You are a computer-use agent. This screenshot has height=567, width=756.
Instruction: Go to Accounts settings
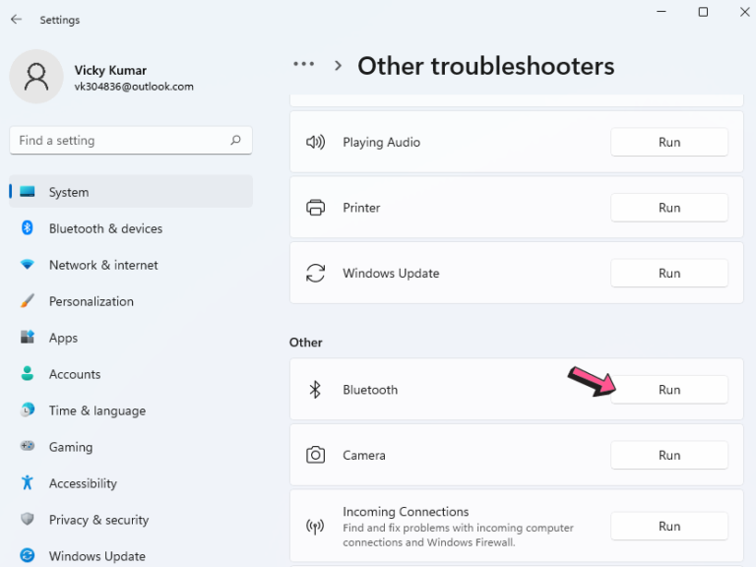tap(75, 374)
